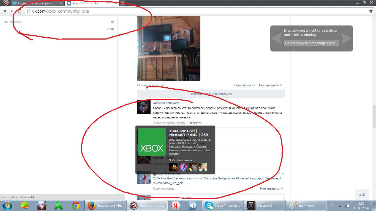
Task: Open the network signal tray icon
Action: pos(347,205)
